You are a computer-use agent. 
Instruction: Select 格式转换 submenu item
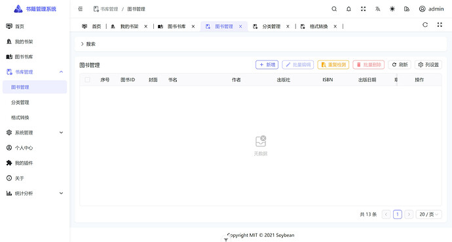35,117
